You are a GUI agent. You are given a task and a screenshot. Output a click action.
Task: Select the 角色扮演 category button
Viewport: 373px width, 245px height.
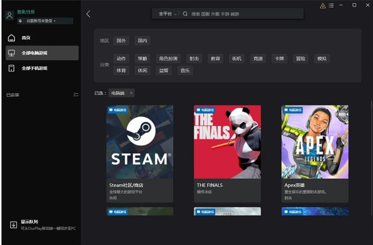[x=168, y=59]
